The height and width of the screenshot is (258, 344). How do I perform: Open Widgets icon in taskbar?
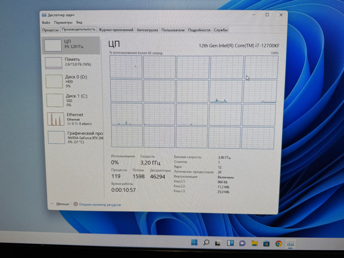click(x=230, y=243)
